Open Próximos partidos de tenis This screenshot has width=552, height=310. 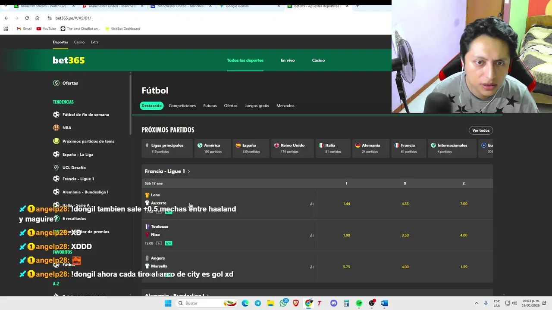coord(84,141)
